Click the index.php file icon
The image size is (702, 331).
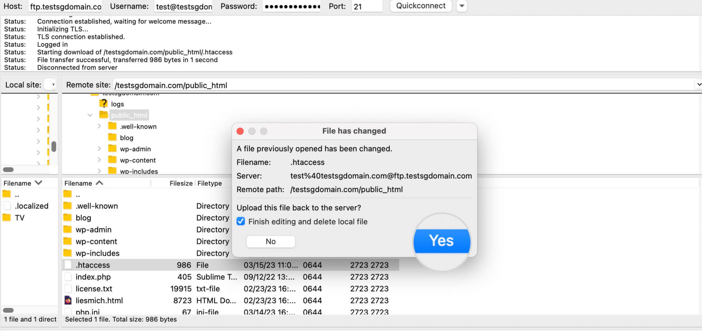point(68,277)
